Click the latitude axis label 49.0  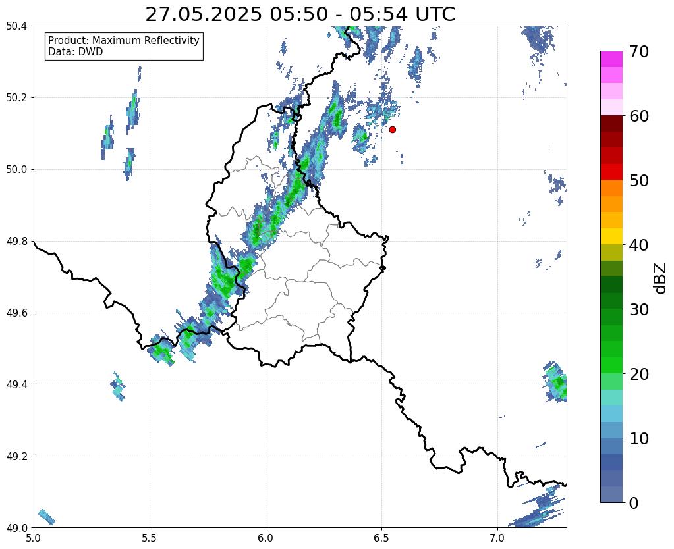click(x=16, y=527)
